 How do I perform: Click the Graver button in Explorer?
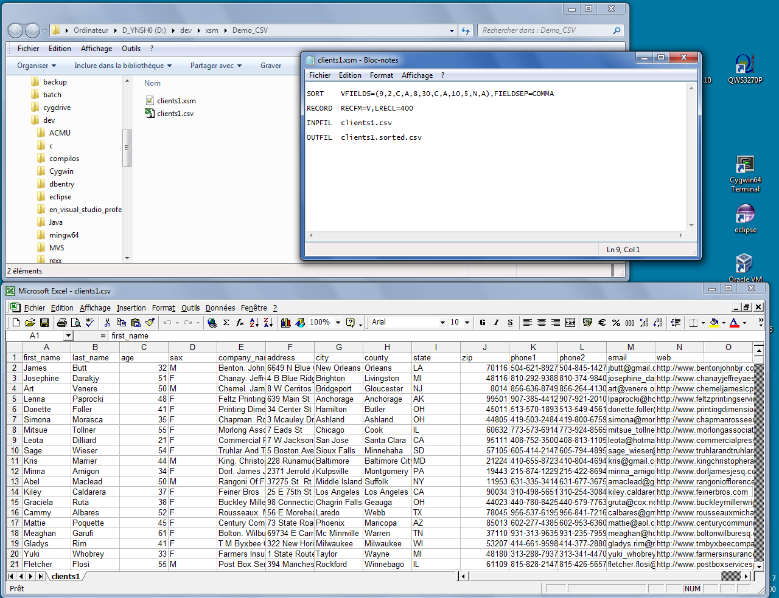click(x=271, y=66)
